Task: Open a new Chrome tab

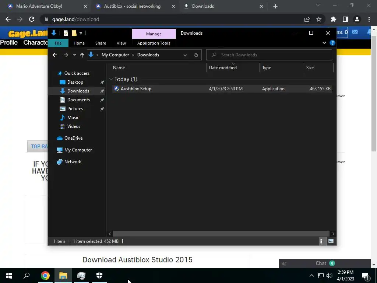Action: click(275, 6)
